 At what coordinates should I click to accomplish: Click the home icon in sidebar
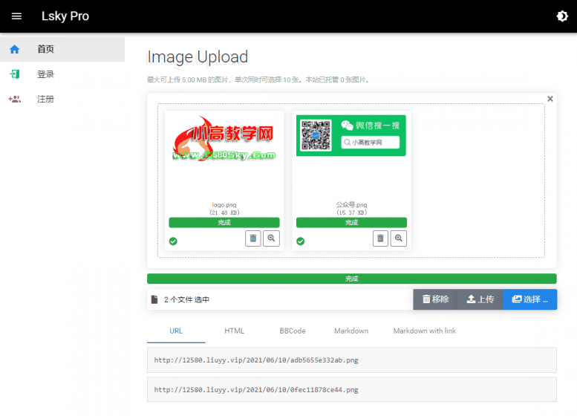(14, 49)
